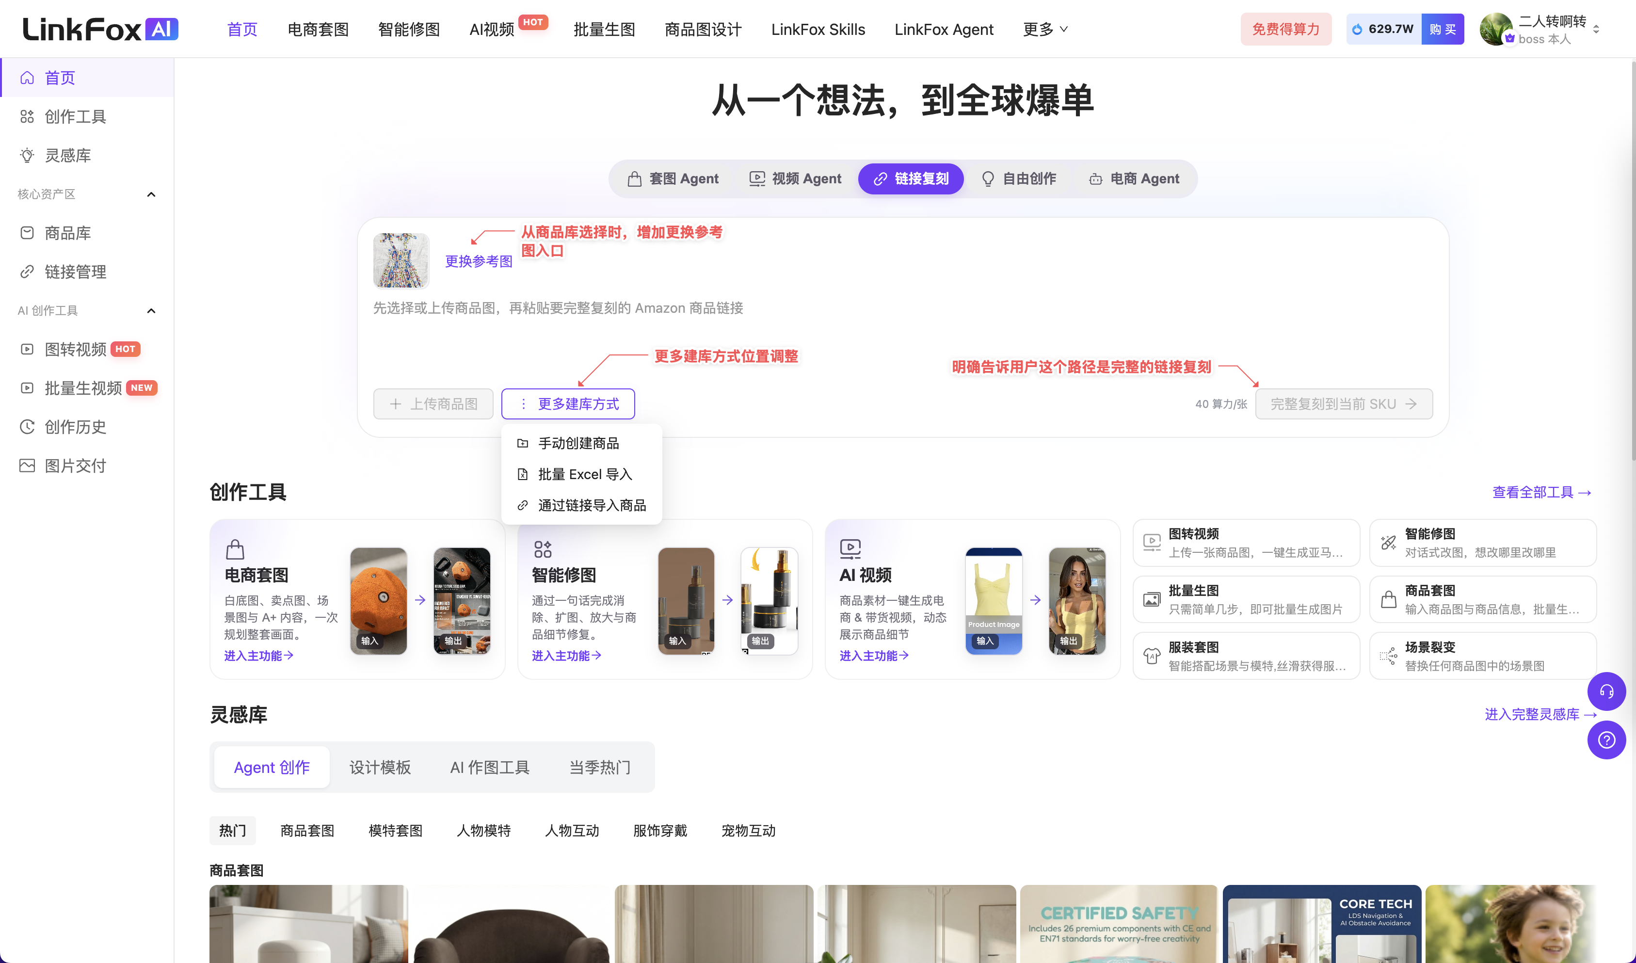Screen dimensions: 1636x963
Task: Choose 通过链接导入商品 menu entry
Action: [582, 506]
